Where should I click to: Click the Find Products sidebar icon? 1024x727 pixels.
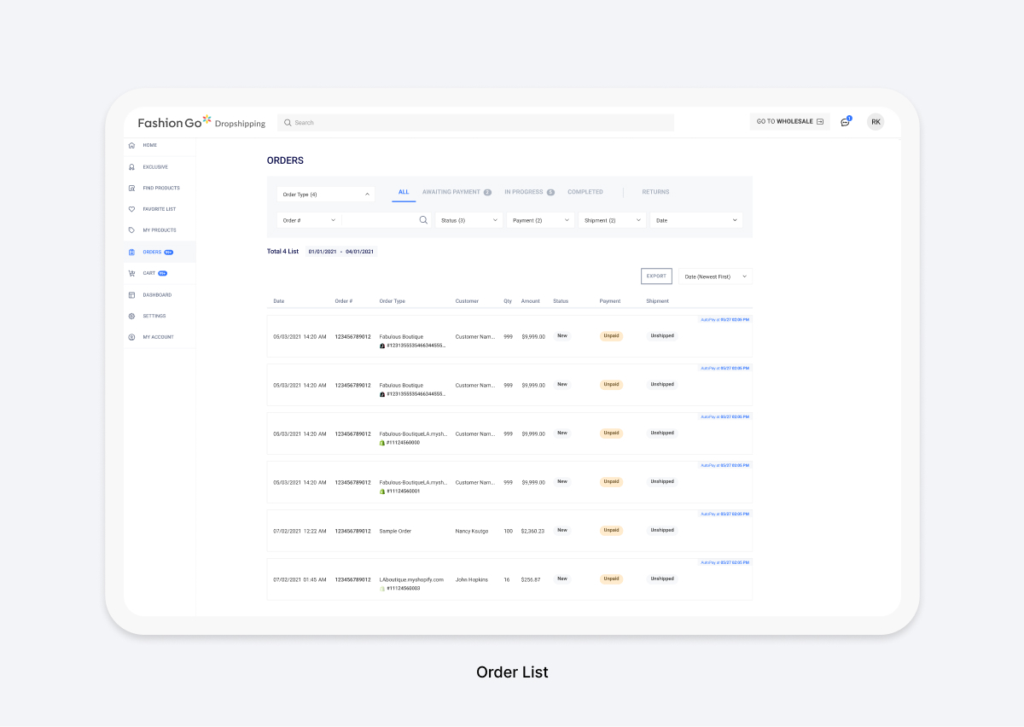(131, 189)
